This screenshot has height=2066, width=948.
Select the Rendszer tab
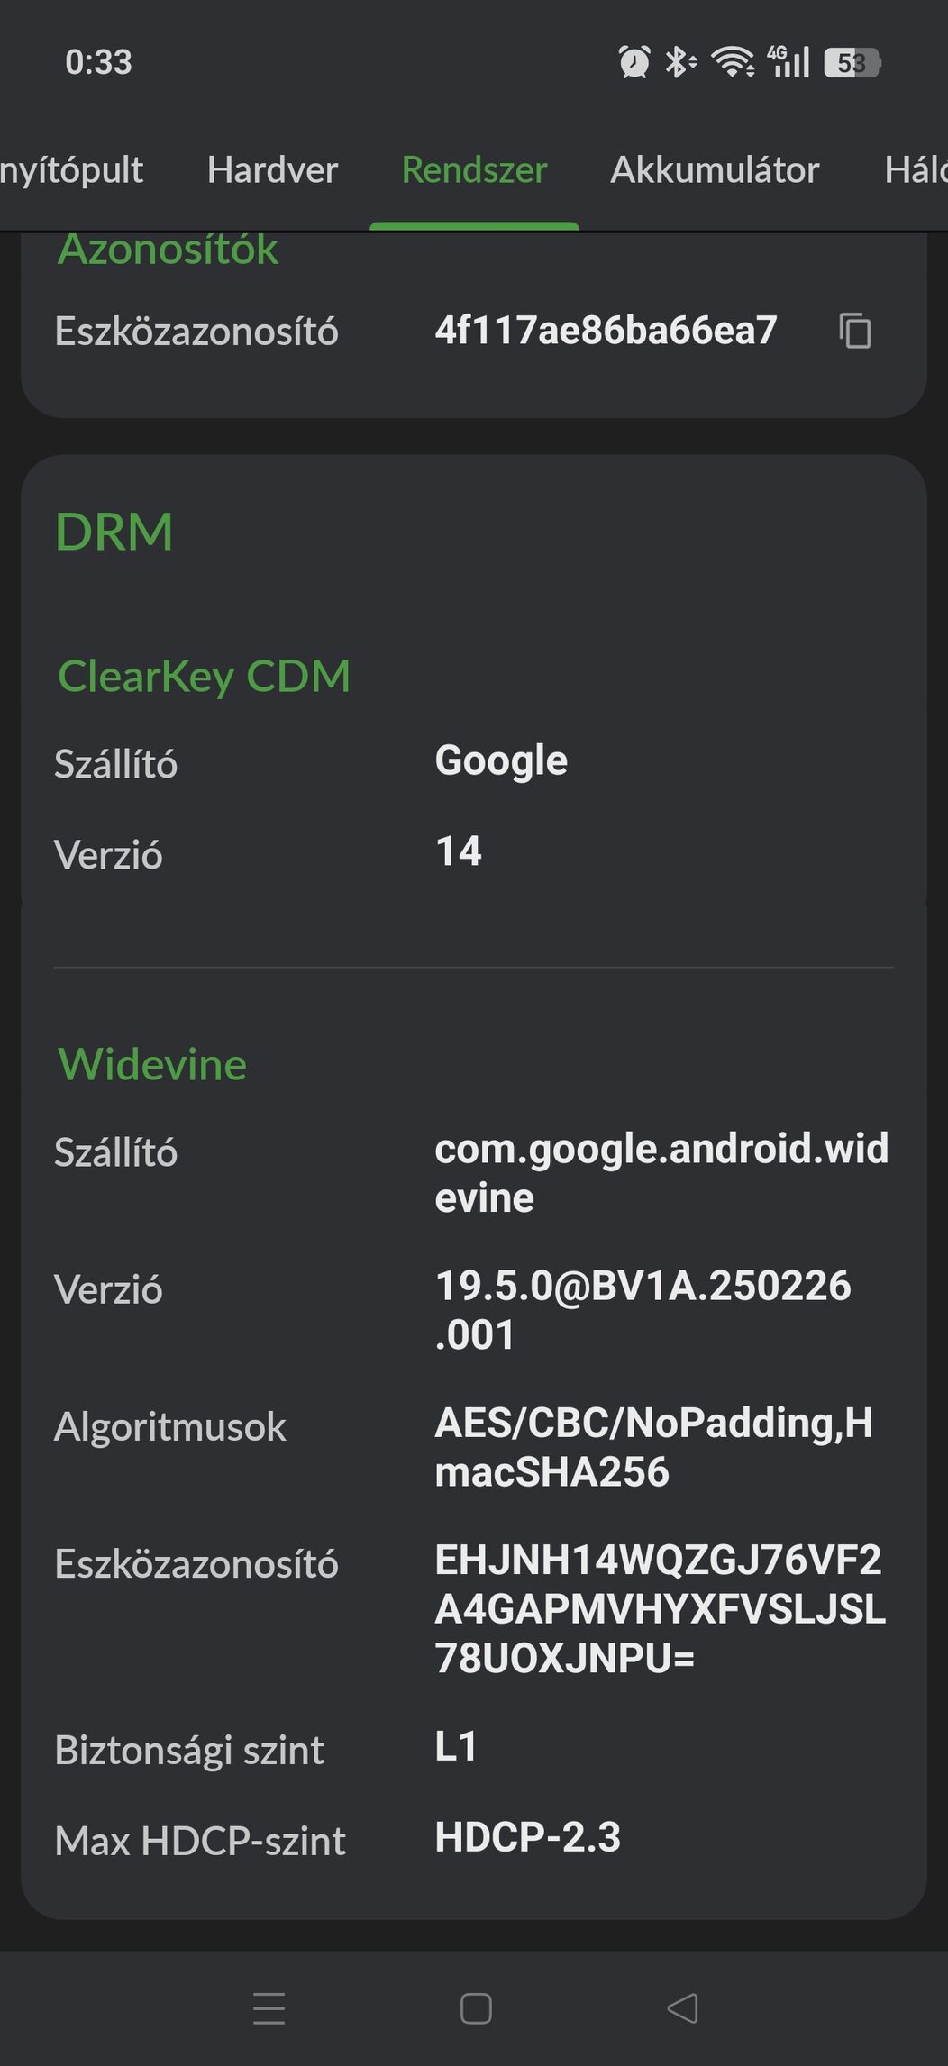tap(474, 170)
